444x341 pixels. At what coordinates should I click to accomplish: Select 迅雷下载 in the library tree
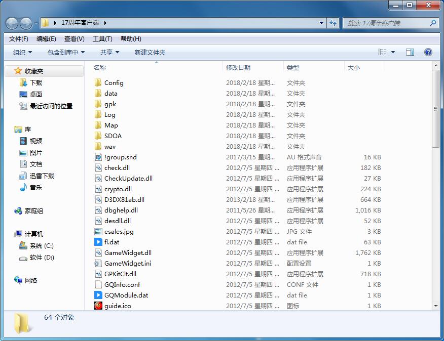(42, 176)
